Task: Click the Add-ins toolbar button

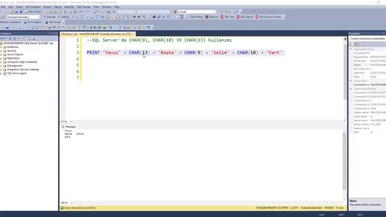Action: click(212, 17)
